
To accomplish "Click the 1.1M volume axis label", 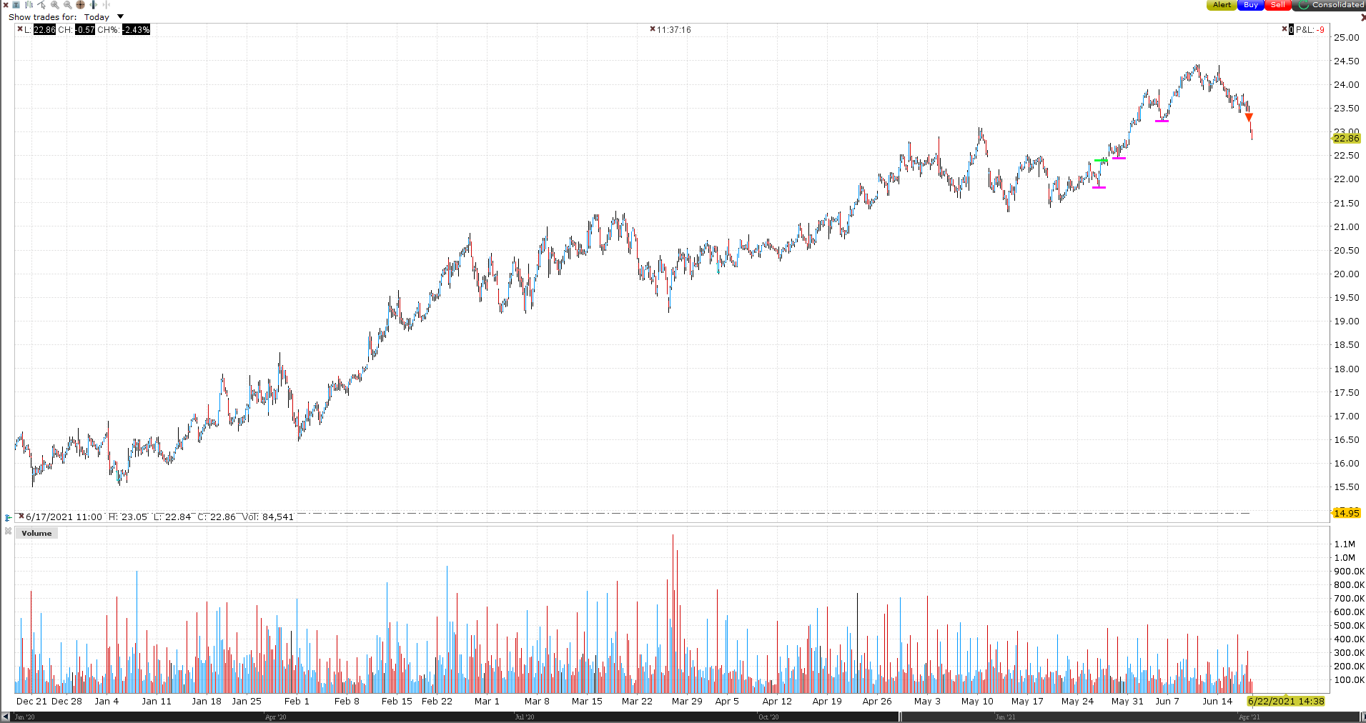I will pos(1345,544).
